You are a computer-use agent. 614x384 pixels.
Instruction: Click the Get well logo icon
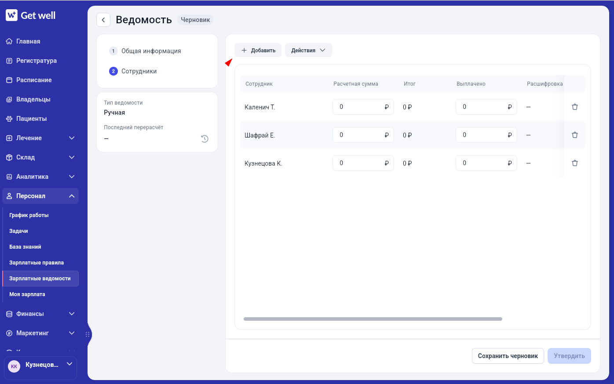(x=11, y=15)
